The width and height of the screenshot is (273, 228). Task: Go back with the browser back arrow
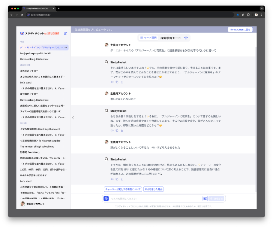tap(12, 15)
